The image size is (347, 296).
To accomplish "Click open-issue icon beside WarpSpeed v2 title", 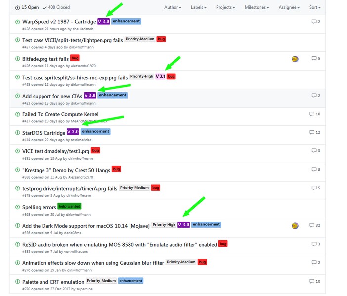I will pyautogui.click(x=17, y=22).
